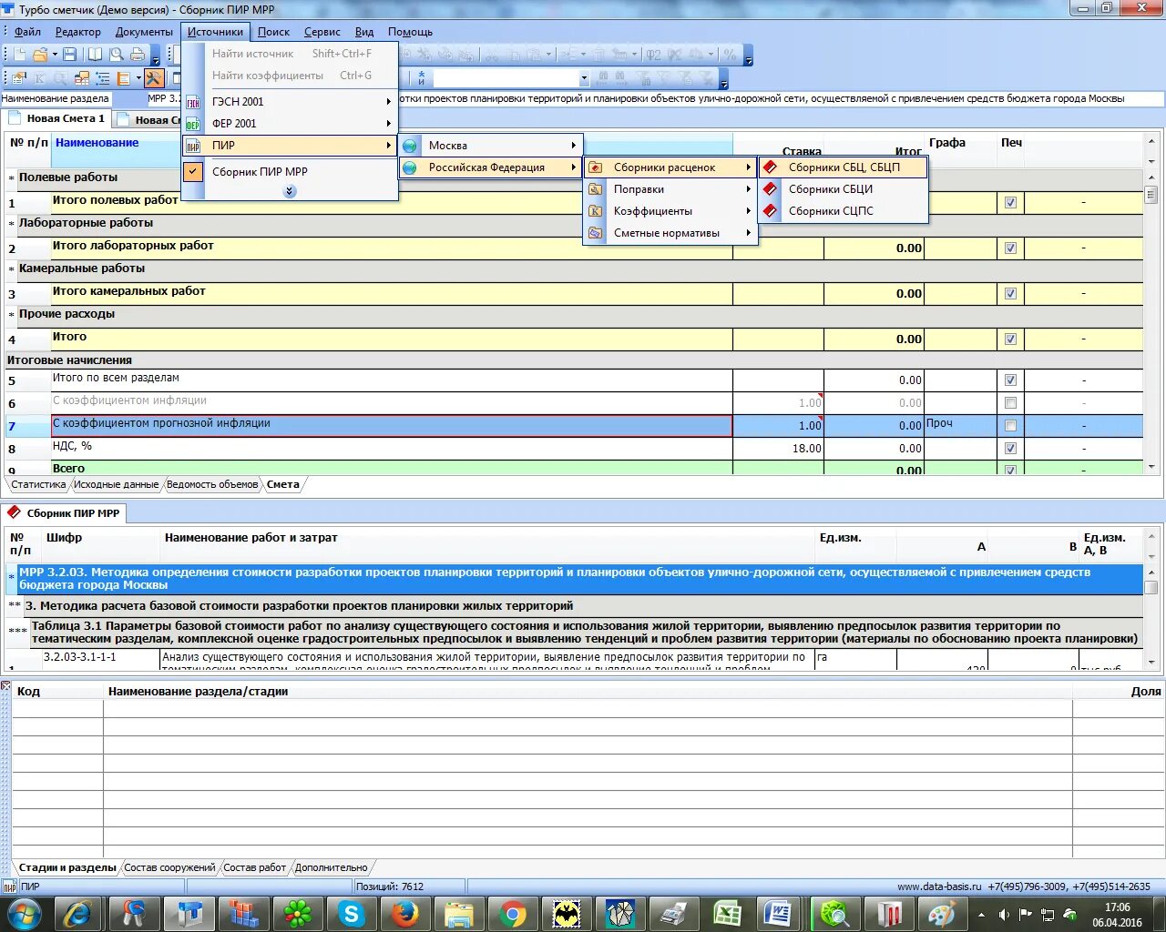The height and width of the screenshot is (932, 1166).
Task: Open print preview magnifier icon
Action: coord(118,55)
